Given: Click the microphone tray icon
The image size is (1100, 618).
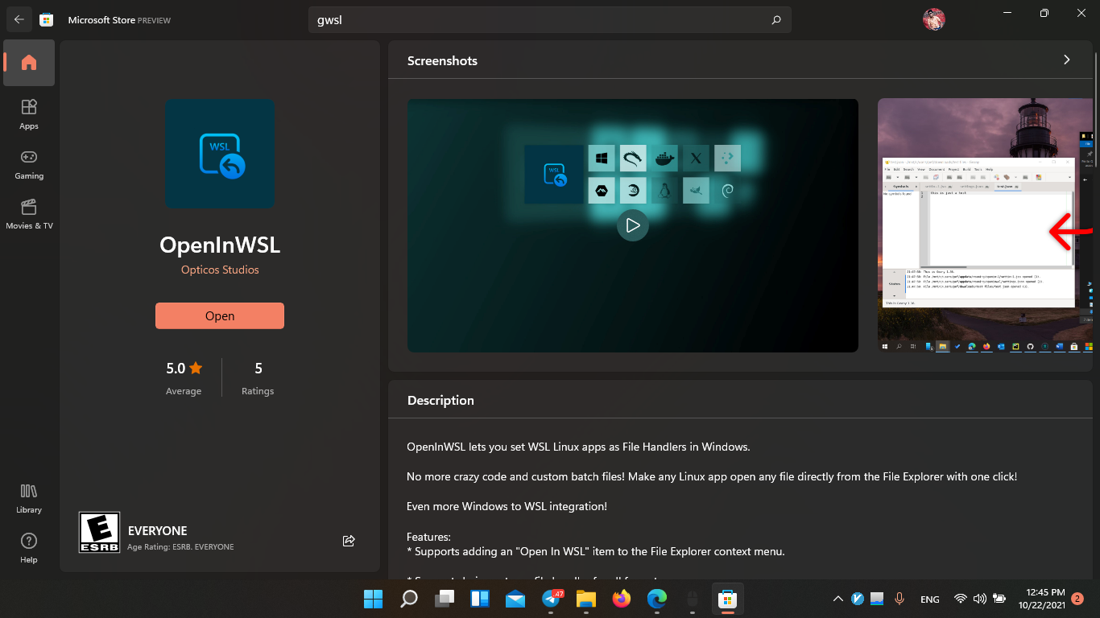Looking at the screenshot, I should [899, 599].
